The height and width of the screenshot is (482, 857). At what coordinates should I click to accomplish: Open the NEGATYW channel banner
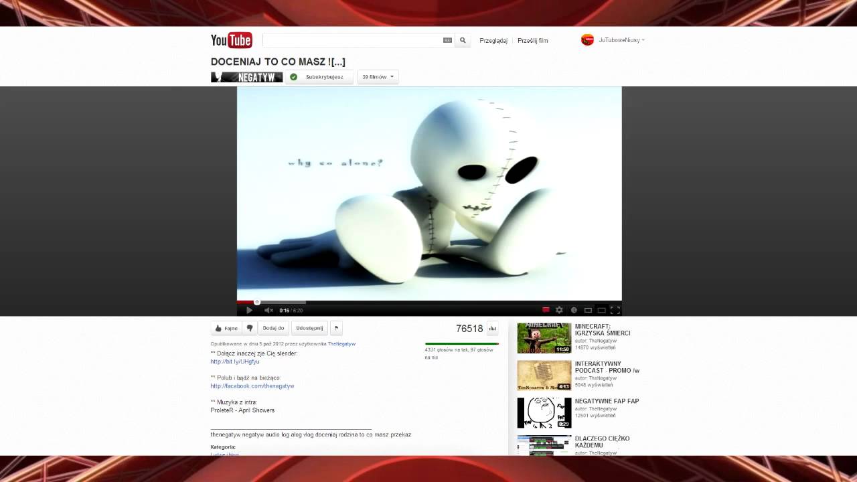pyautogui.click(x=246, y=77)
